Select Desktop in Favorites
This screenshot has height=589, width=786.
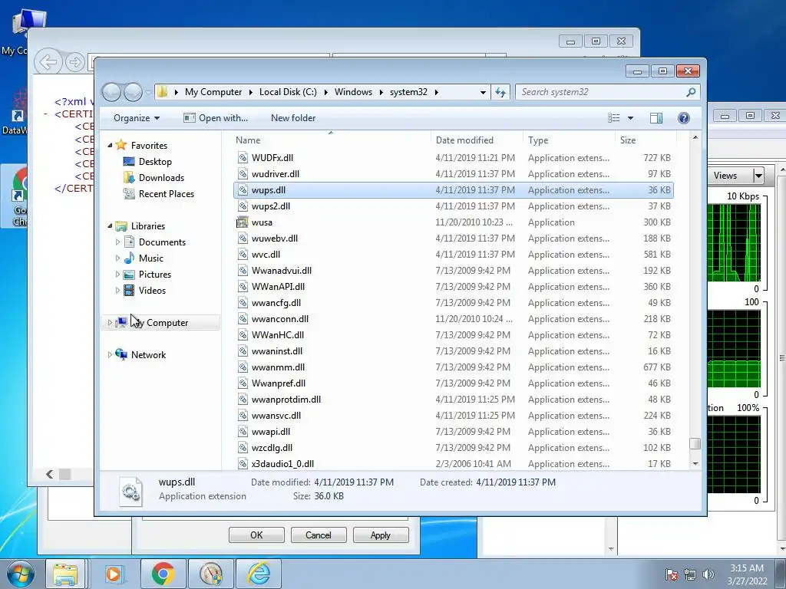click(x=155, y=162)
